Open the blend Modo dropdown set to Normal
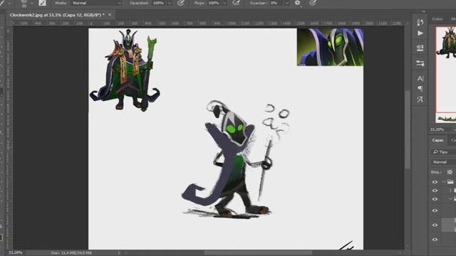 (x=97, y=3)
